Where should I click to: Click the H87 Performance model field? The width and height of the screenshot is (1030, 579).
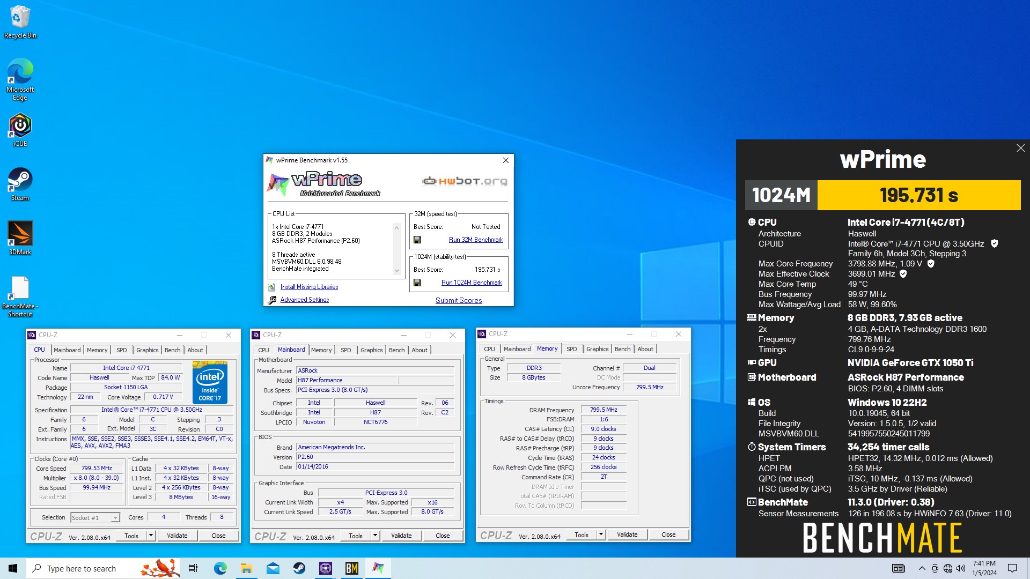pos(347,380)
